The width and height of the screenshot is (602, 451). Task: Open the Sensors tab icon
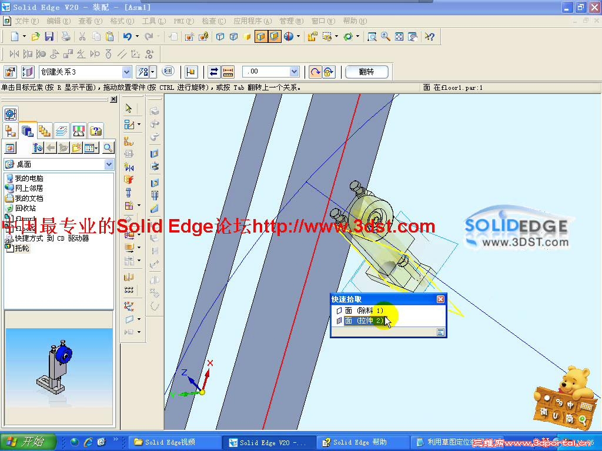(78, 131)
